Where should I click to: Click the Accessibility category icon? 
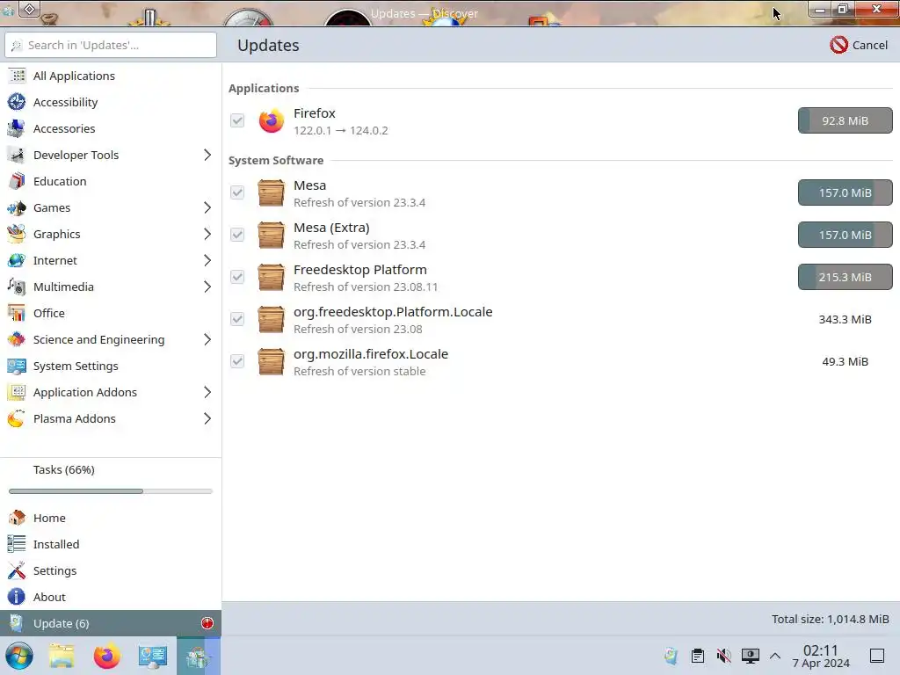coord(17,102)
